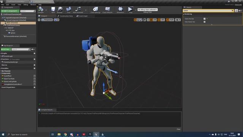The width and height of the screenshot is (243, 137).
Task: Open the rotation snap angle selector
Action: point(163,20)
